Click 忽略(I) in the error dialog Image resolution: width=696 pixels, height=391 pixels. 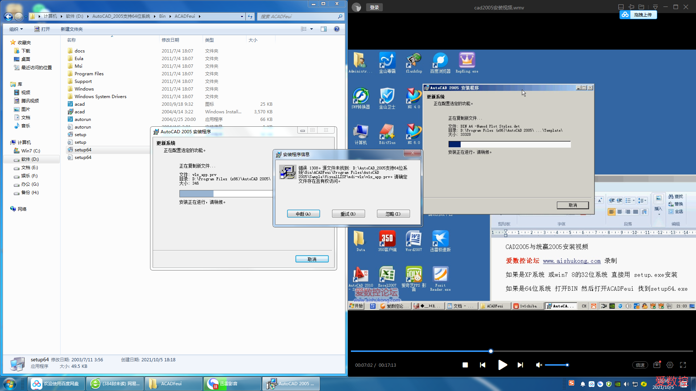tap(393, 214)
